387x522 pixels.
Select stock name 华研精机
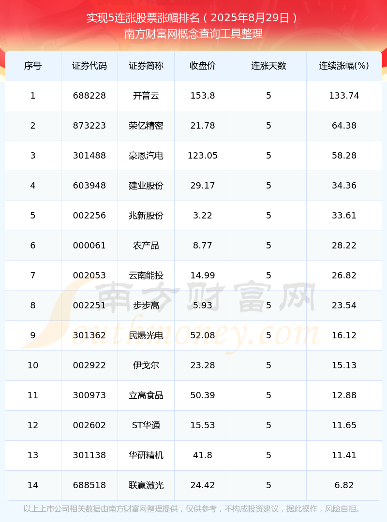pos(146,455)
